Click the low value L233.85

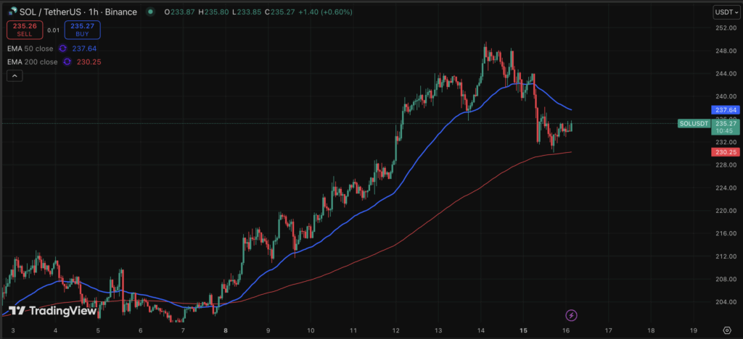pyautogui.click(x=247, y=12)
